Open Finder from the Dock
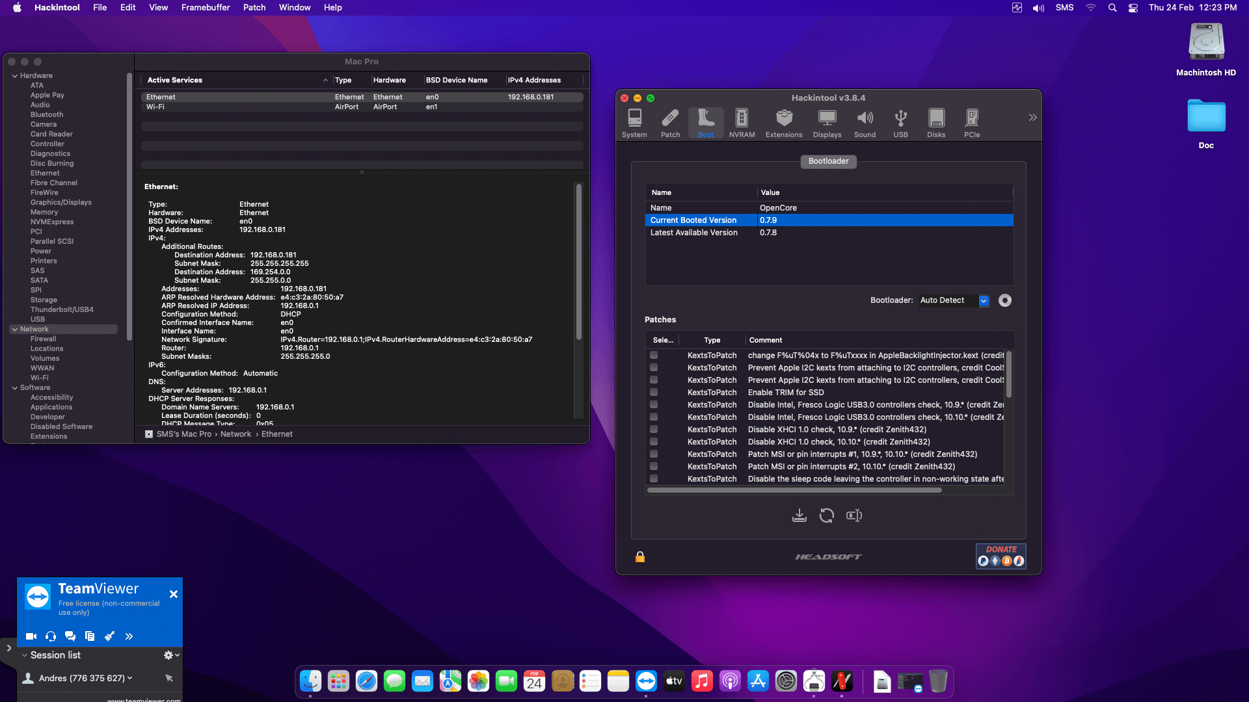Viewport: 1249px width, 702px height. click(310, 681)
